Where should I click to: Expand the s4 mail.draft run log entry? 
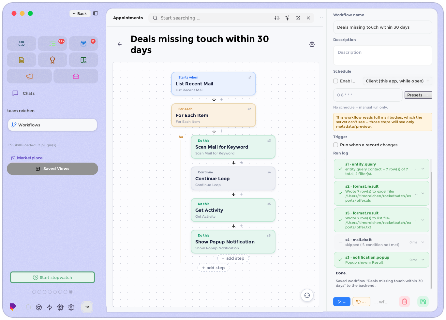coord(423,242)
